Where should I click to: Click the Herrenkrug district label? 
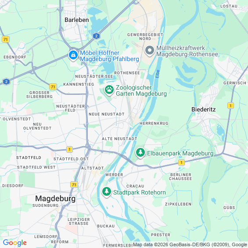(x=154, y=123)
